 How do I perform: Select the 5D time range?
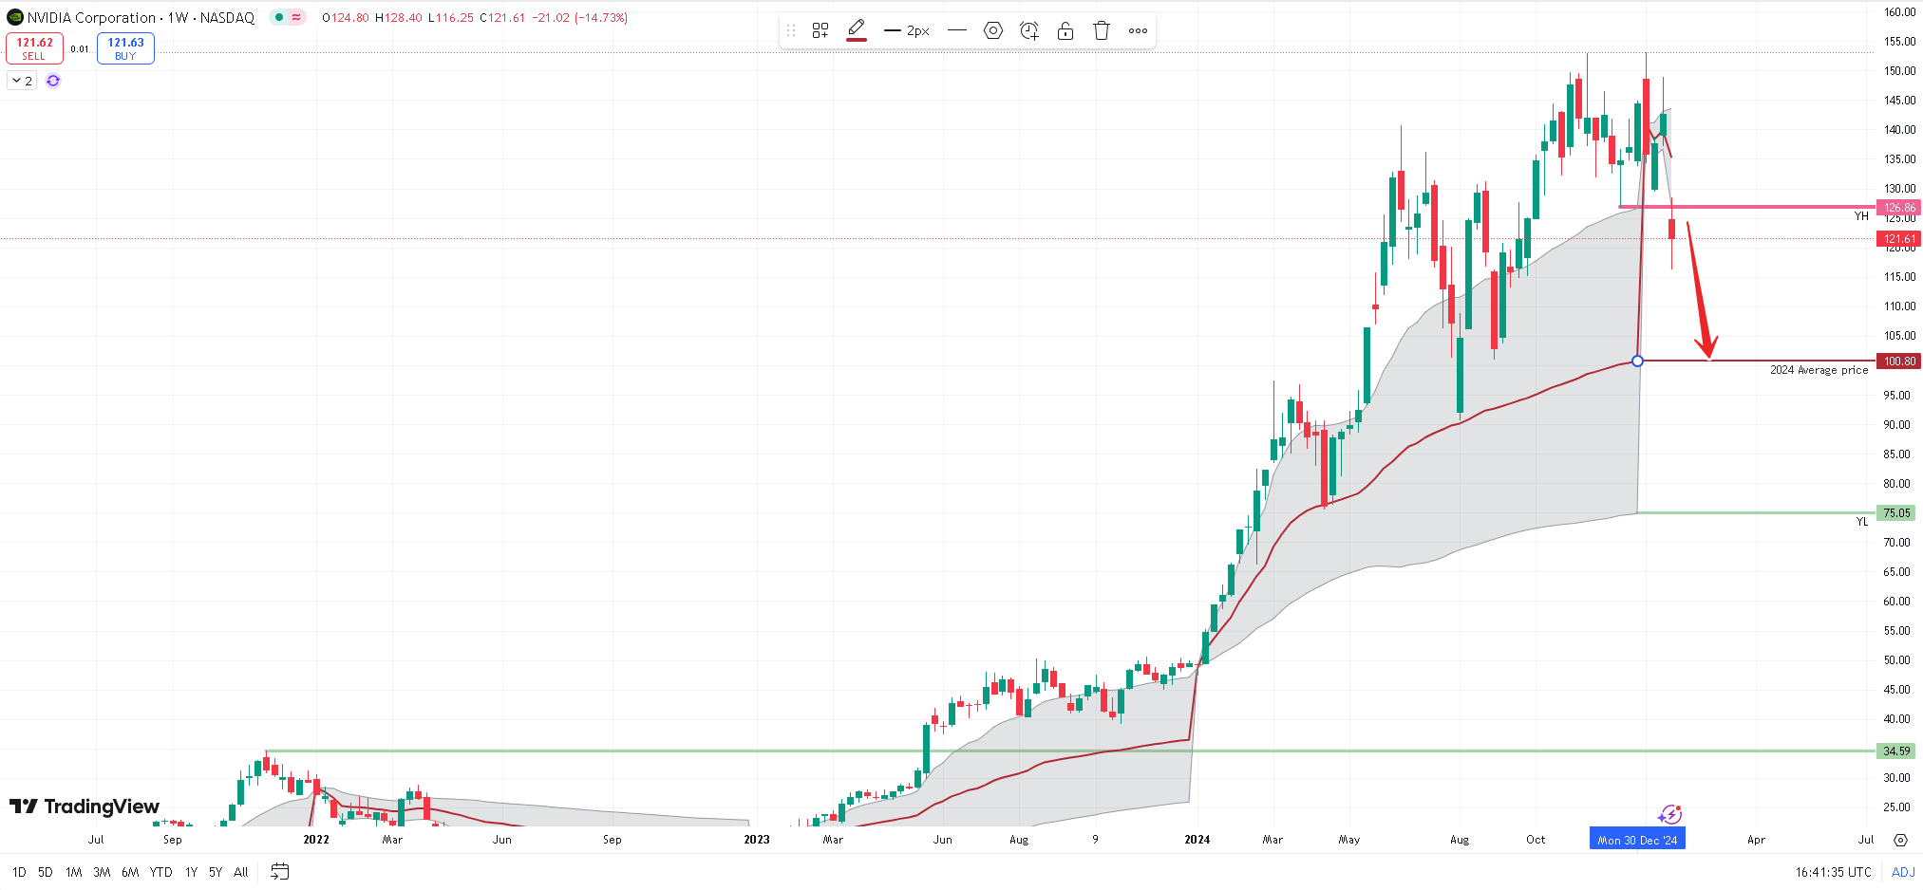(46, 872)
